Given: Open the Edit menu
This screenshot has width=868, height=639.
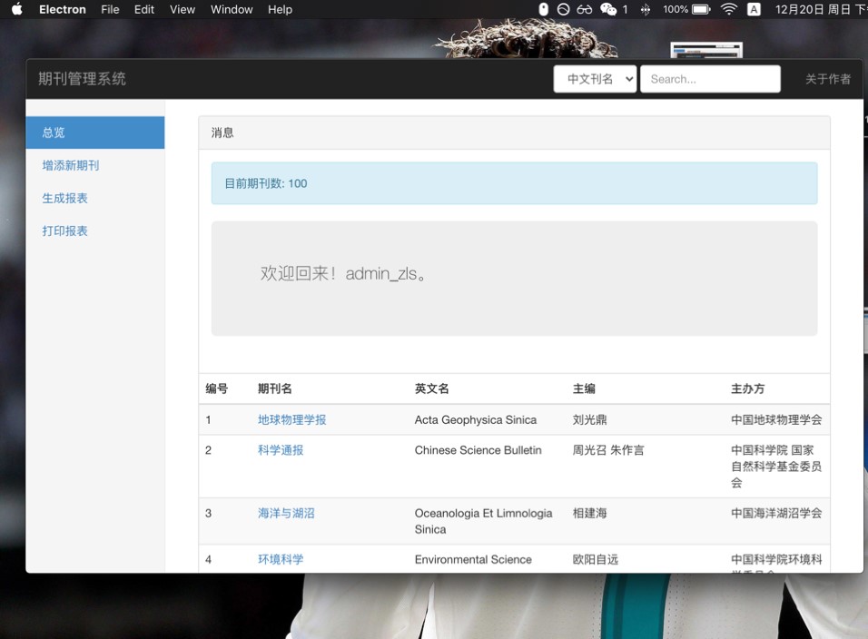Looking at the screenshot, I should pyautogui.click(x=144, y=9).
